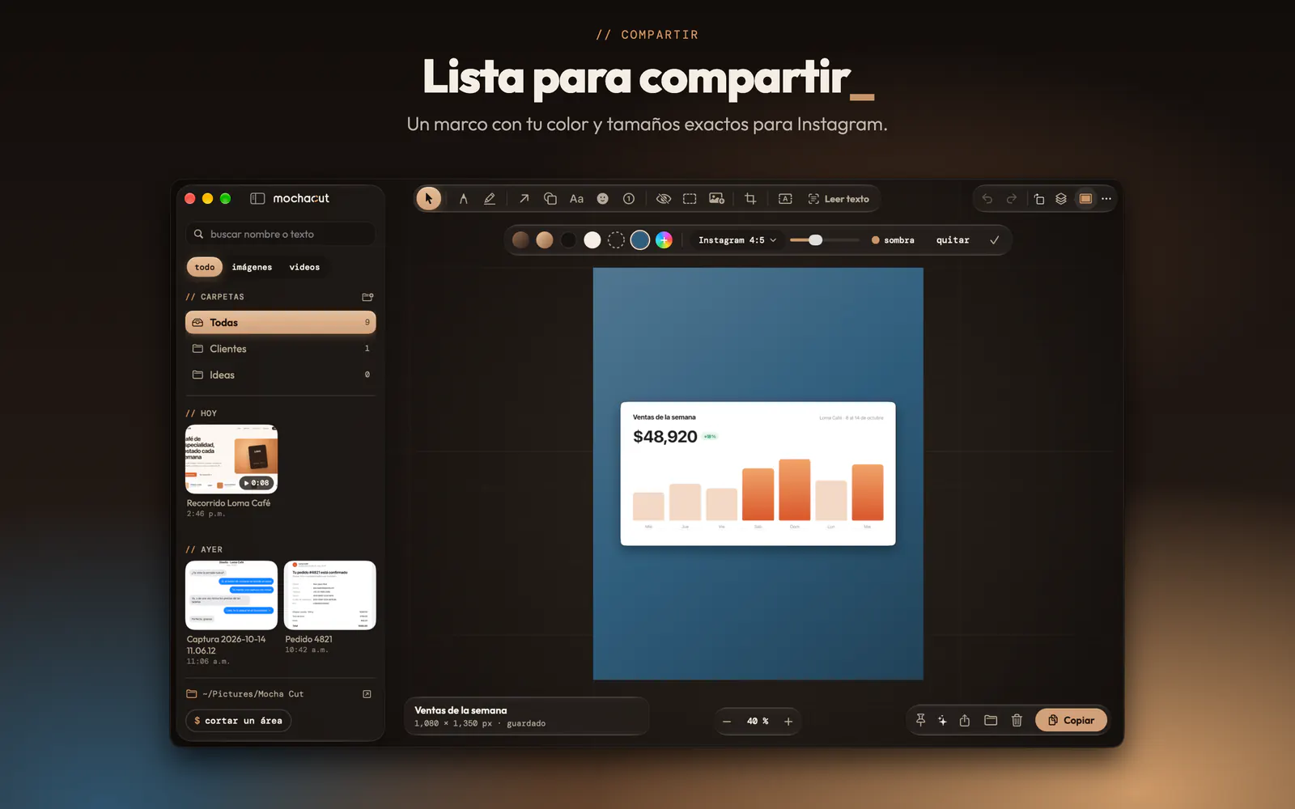Open the layers panel icon

(1061, 198)
